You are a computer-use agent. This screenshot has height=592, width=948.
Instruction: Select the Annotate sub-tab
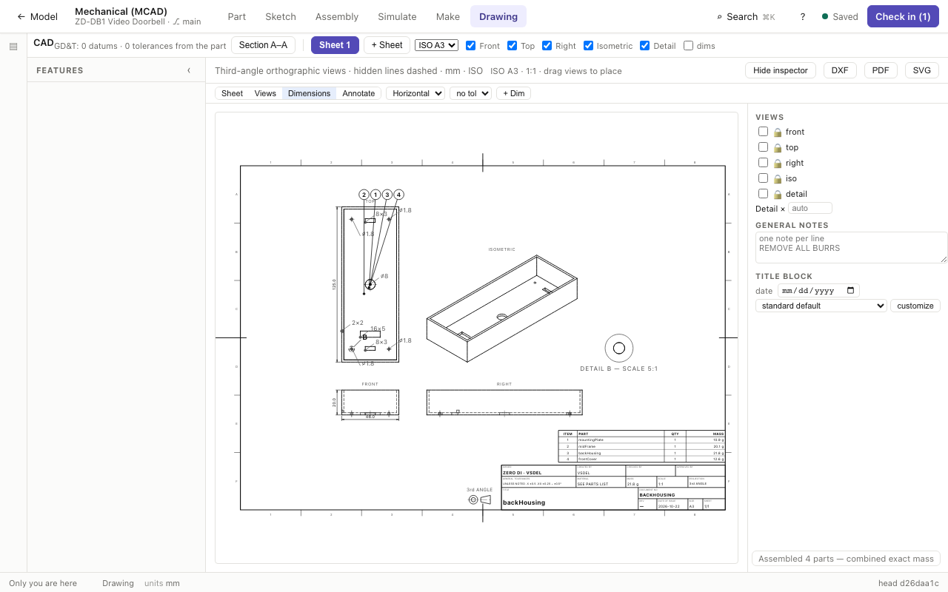pyautogui.click(x=358, y=93)
